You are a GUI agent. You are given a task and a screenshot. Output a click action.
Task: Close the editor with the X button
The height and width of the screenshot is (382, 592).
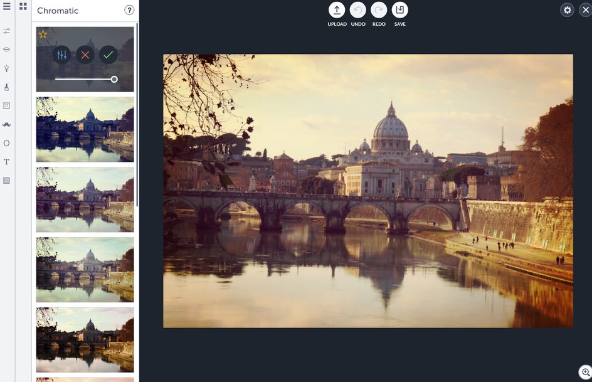click(585, 10)
